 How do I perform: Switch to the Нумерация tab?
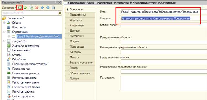[80, 36]
